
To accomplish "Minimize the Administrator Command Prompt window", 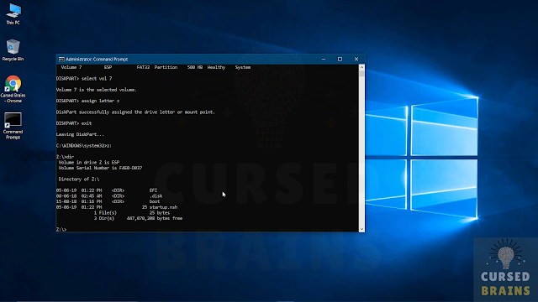I will pos(324,60).
